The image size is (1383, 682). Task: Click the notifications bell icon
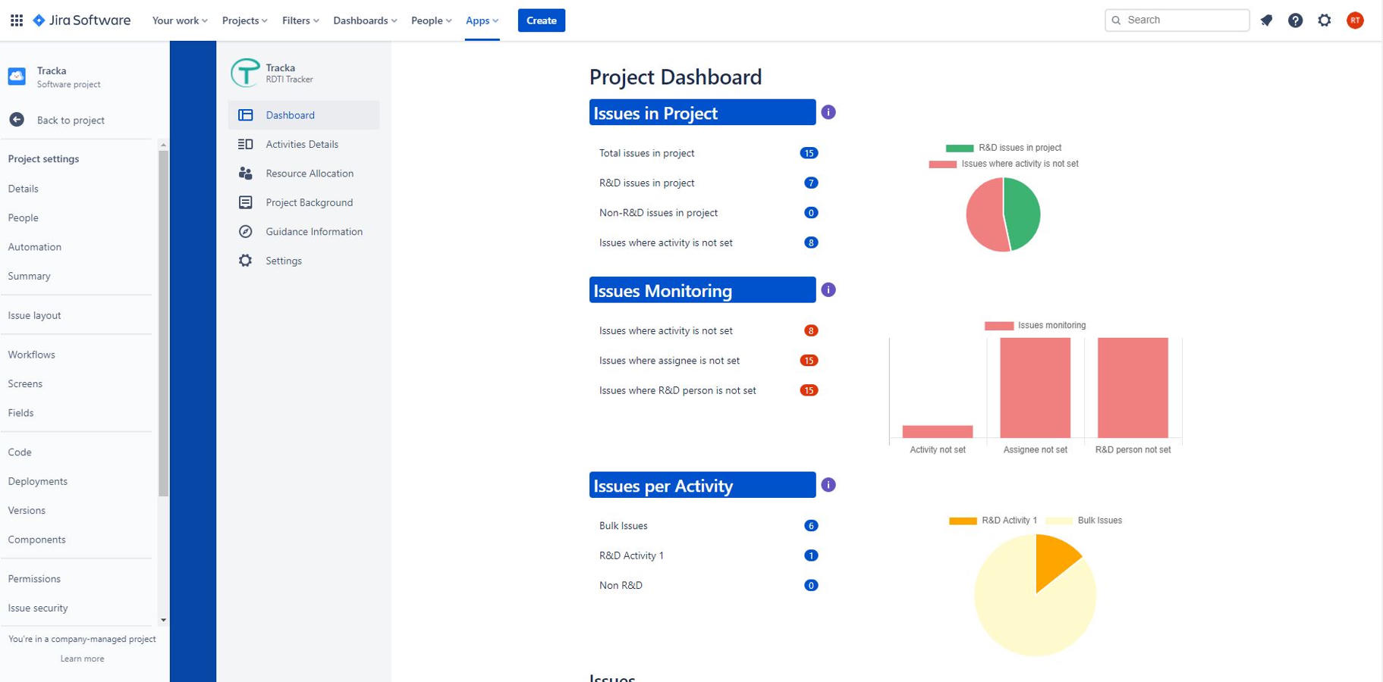pyautogui.click(x=1266, y=20)
